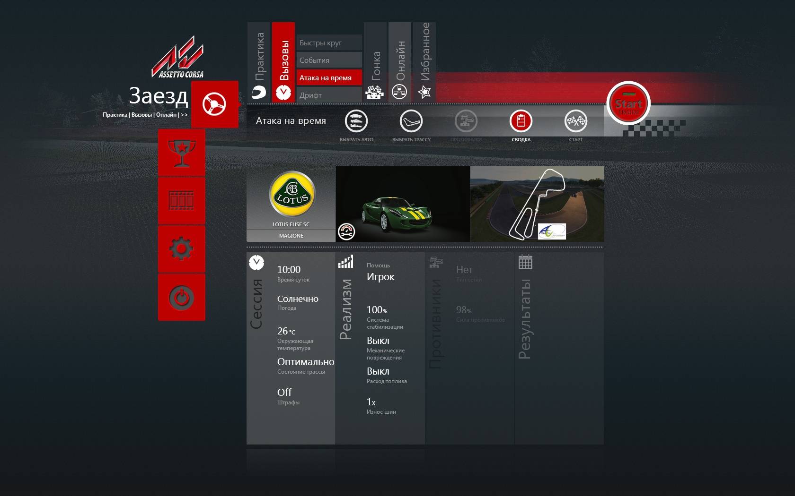Select the Быстрый круг mode
This screenshot has height=496, width=795.
pos(329,43)
